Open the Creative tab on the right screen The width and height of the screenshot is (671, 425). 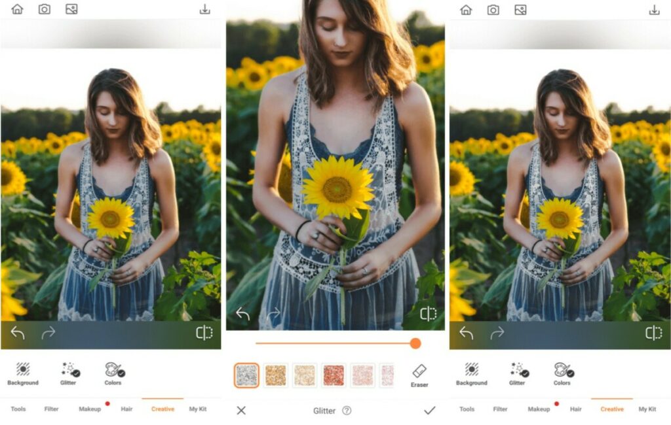(612, 409)
